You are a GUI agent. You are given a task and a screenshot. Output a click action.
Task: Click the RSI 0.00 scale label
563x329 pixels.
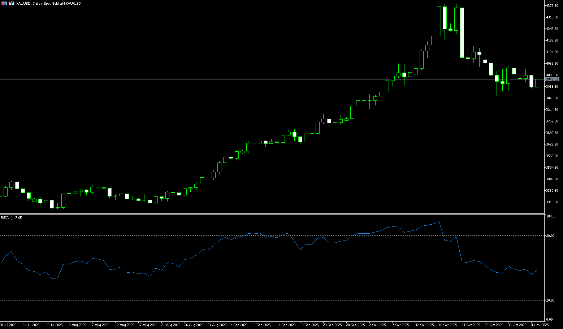[550, 320]
